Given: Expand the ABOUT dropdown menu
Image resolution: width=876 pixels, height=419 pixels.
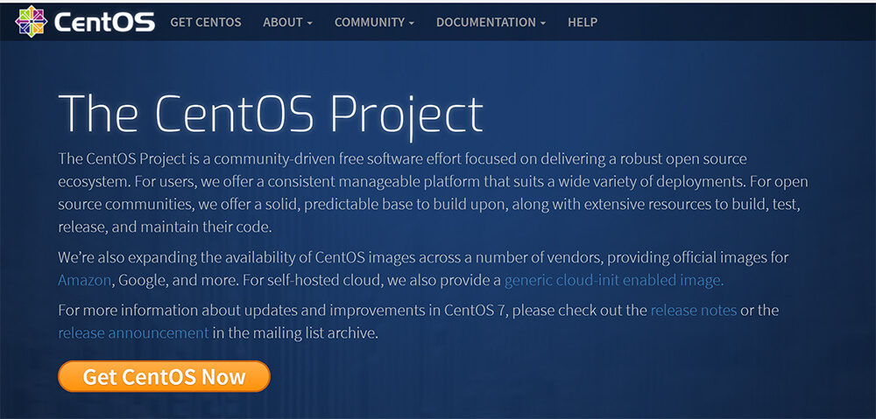Looking at the screenshot, I should tap(287, 23).
